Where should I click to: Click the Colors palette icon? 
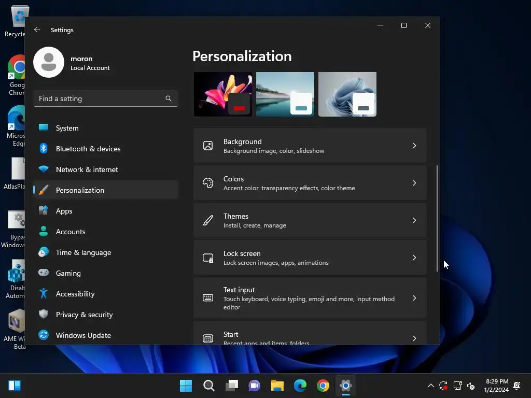[208, 183]
